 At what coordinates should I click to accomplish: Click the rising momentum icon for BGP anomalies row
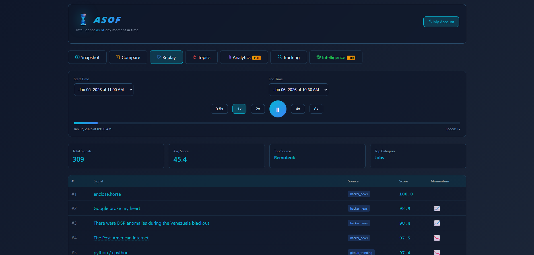437,223
